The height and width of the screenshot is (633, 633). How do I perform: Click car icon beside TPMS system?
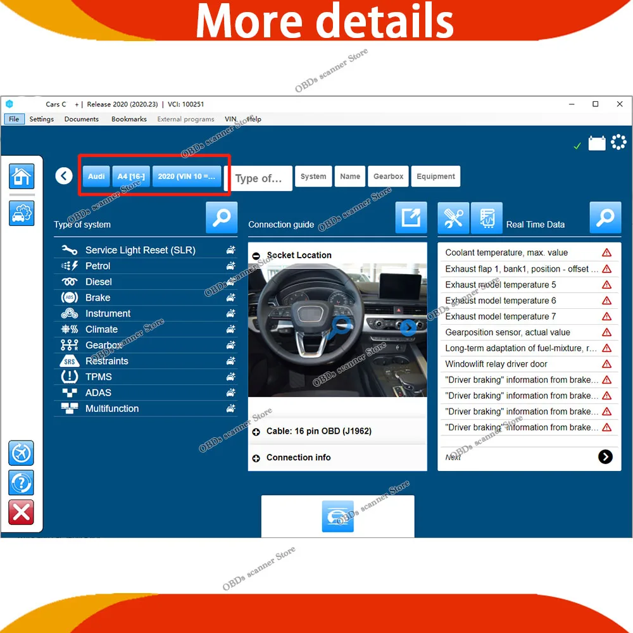click(x=231, y=377)
